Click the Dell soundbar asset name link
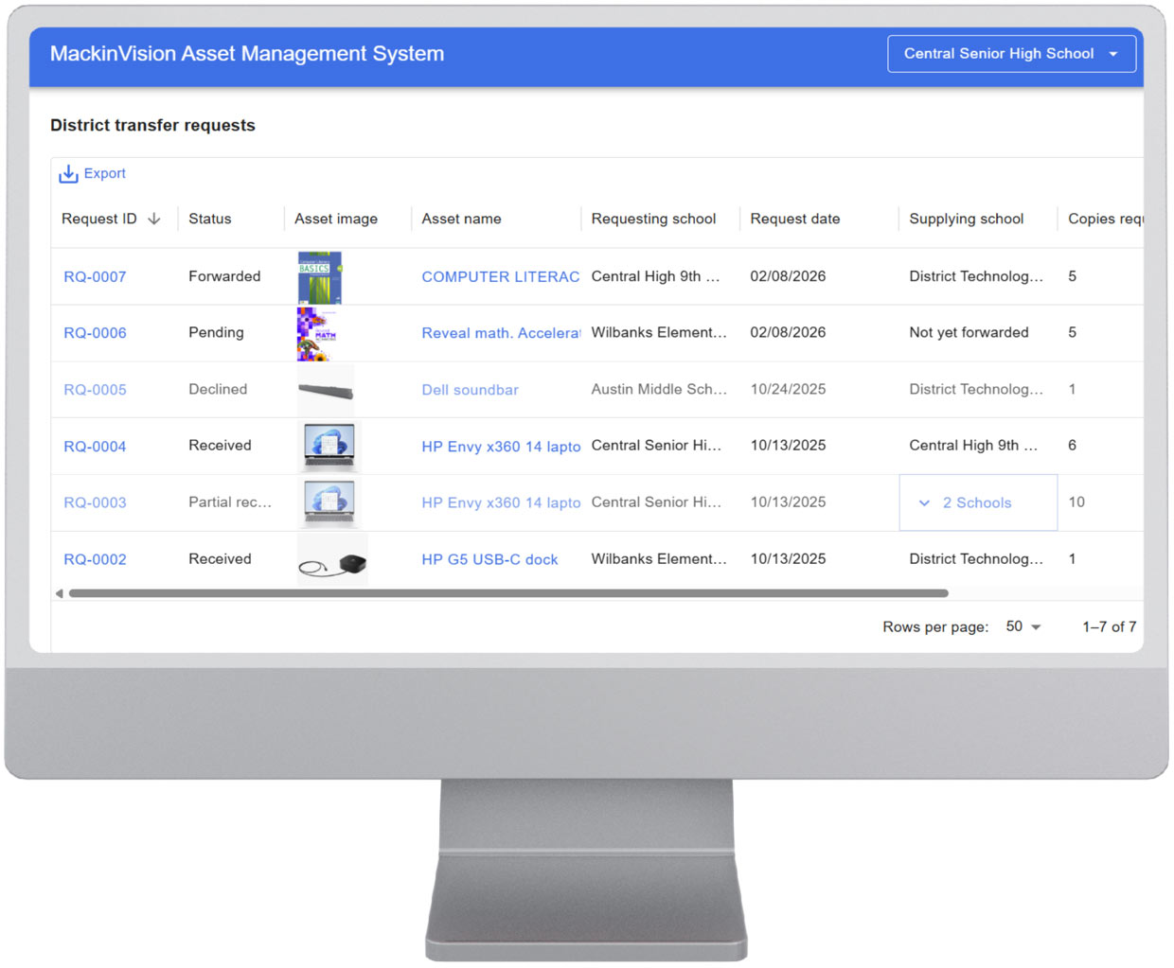 coord(470,390)
